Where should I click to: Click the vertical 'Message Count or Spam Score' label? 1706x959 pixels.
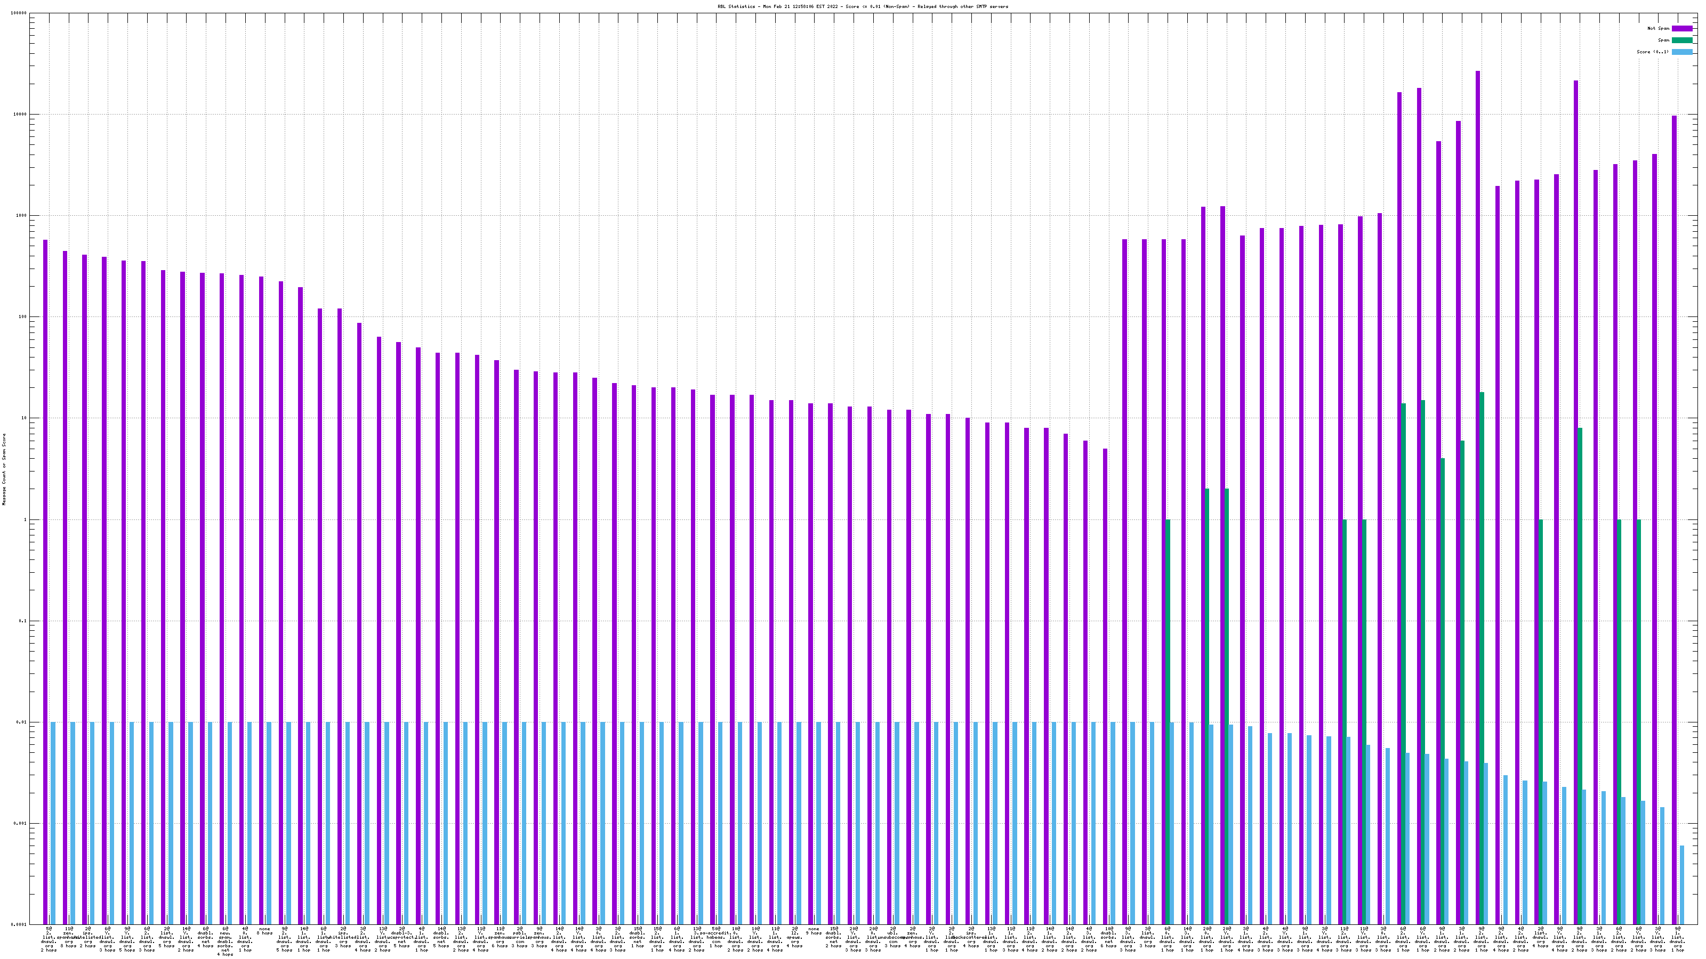pyautogui.click(x=4, y=469)
